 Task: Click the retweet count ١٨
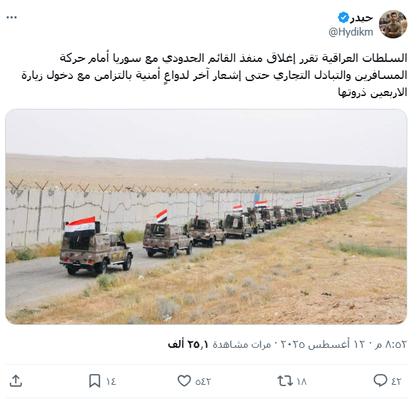[x=301, y=381]
